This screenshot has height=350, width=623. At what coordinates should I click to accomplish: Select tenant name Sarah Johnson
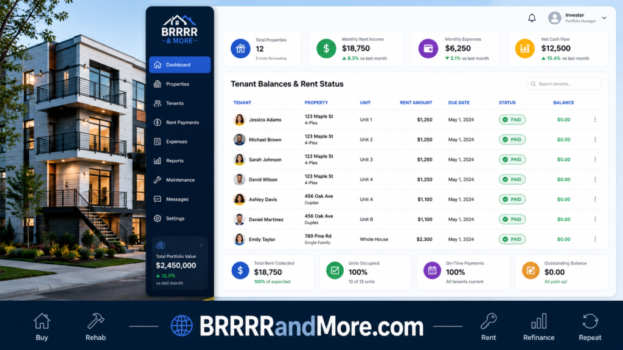pyautogui.click(x=265, y=160)
